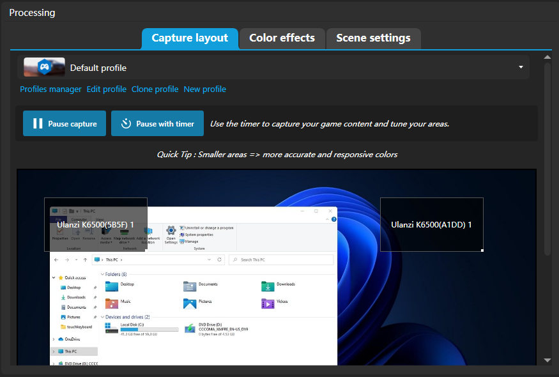Click the Pause capture button

(x=65, y=123)
